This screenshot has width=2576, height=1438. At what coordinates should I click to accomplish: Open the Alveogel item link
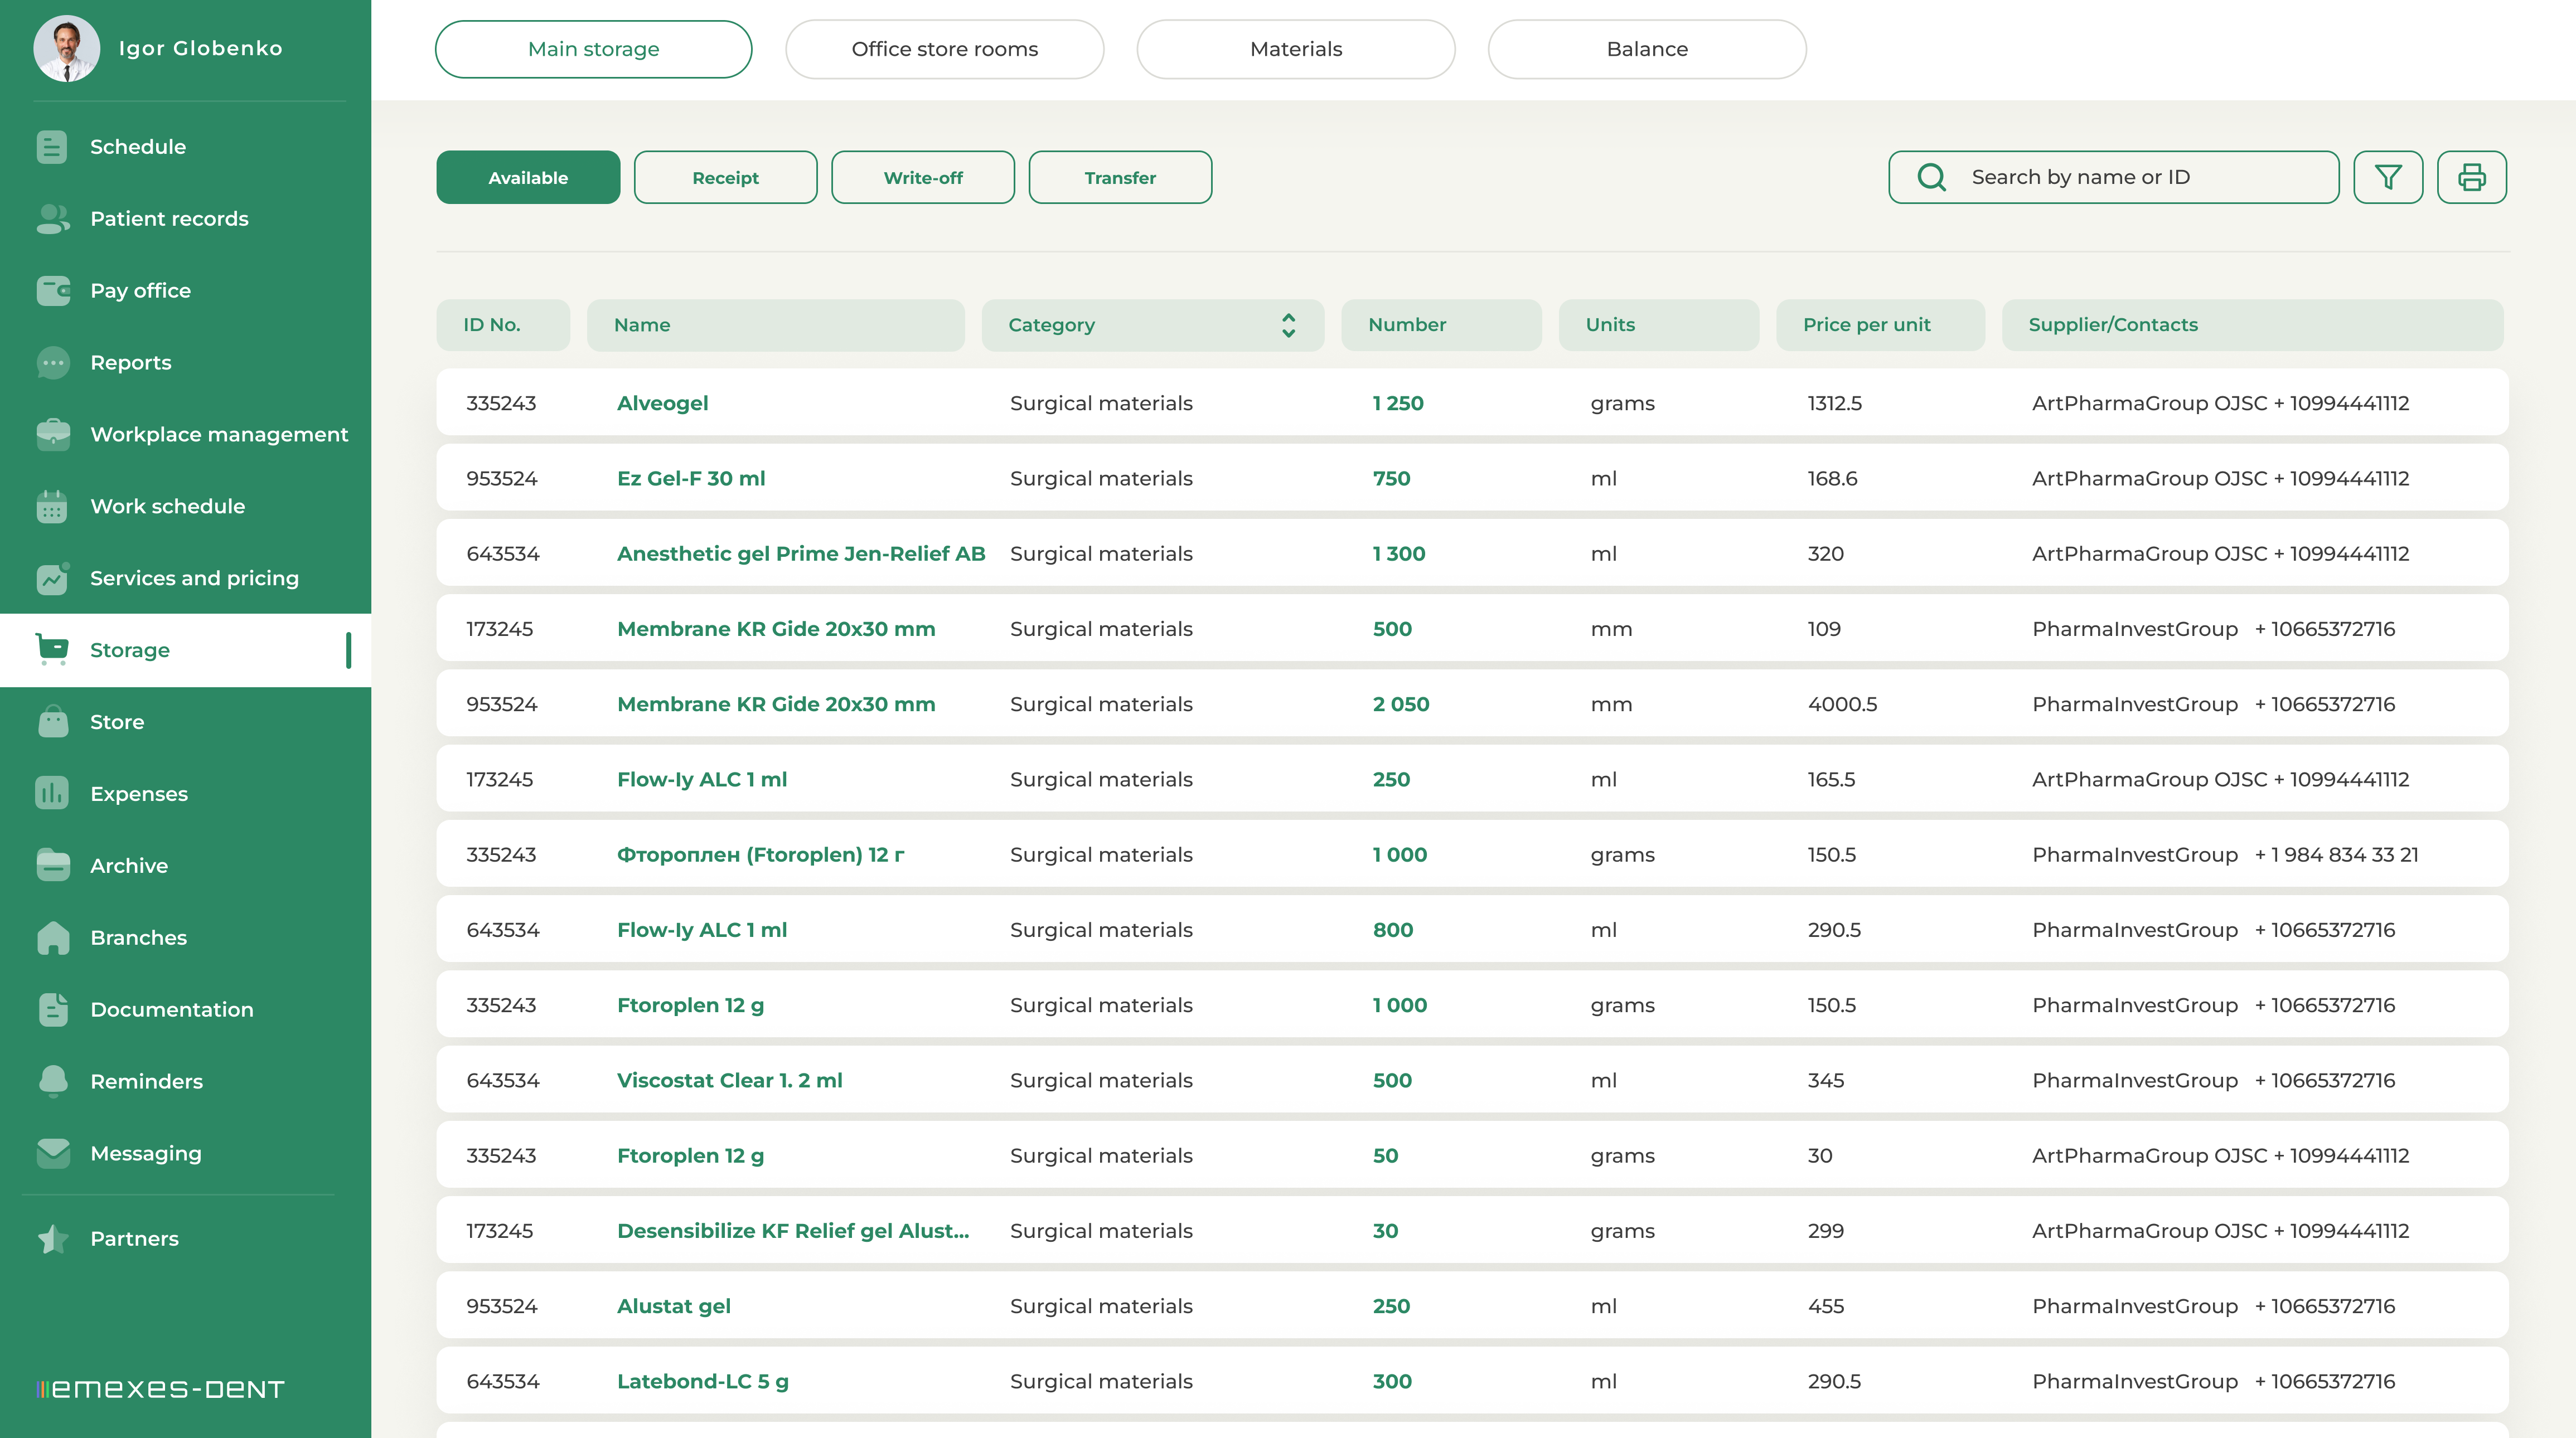662,403
